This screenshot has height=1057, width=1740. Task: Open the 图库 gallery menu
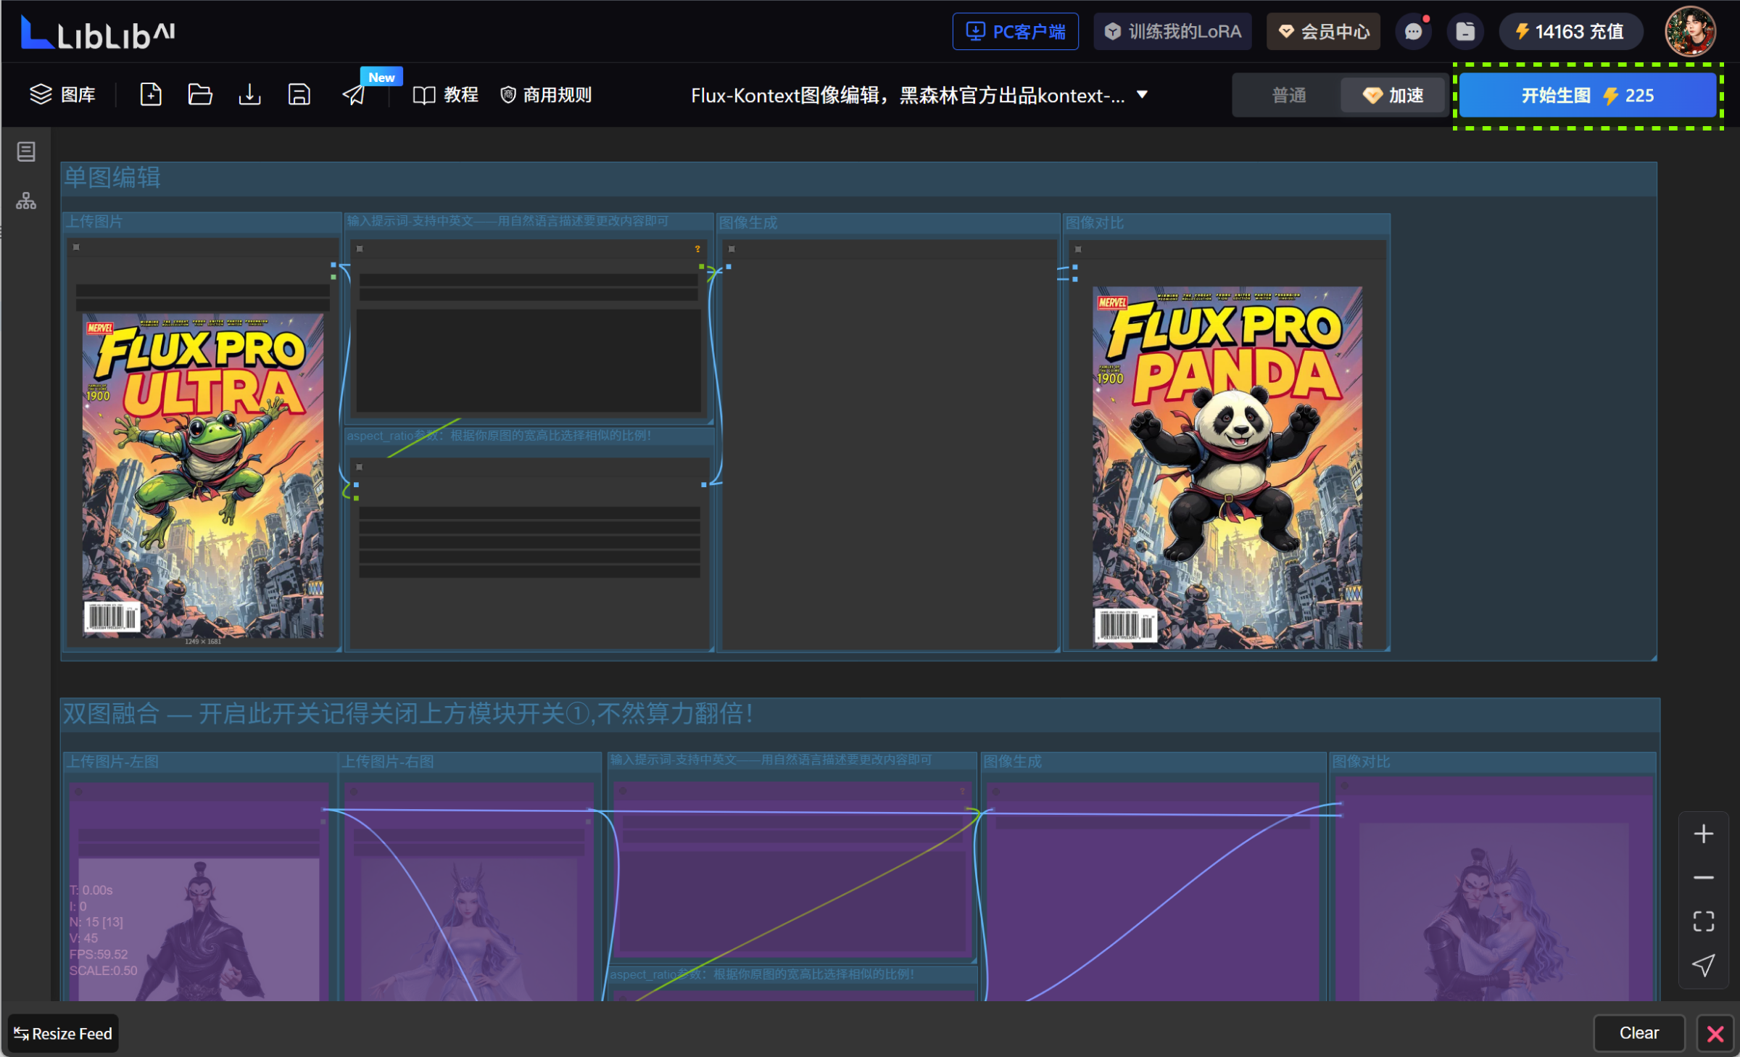tap(63, 95)
